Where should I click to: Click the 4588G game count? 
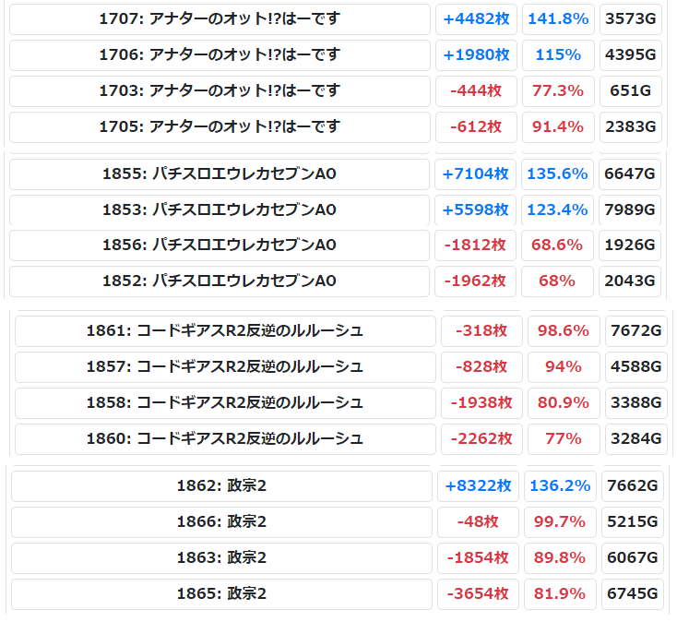click(636, 367)
